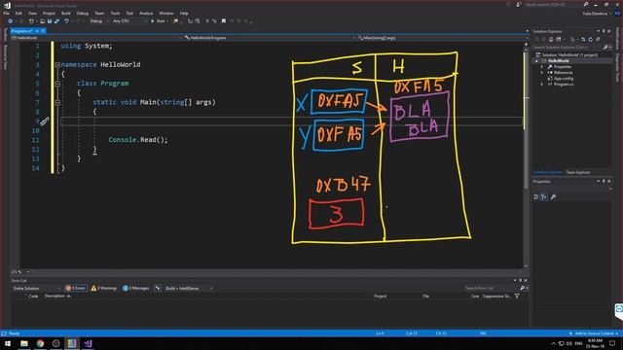The height and width of the screenshot is (350, 623).
Task: Open the Help menu
Action: tap(184, 13)
